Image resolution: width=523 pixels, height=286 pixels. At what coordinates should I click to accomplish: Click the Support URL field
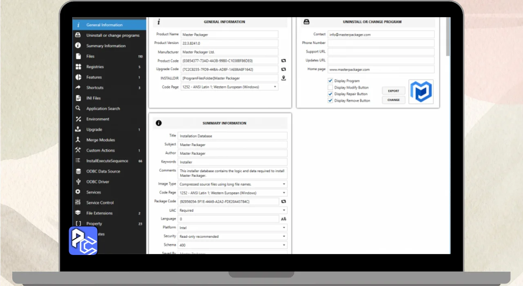tap(381, 52)
